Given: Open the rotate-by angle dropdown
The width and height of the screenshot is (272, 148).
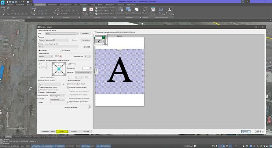Looking at the screenshot, I should (x=88, y=56).
